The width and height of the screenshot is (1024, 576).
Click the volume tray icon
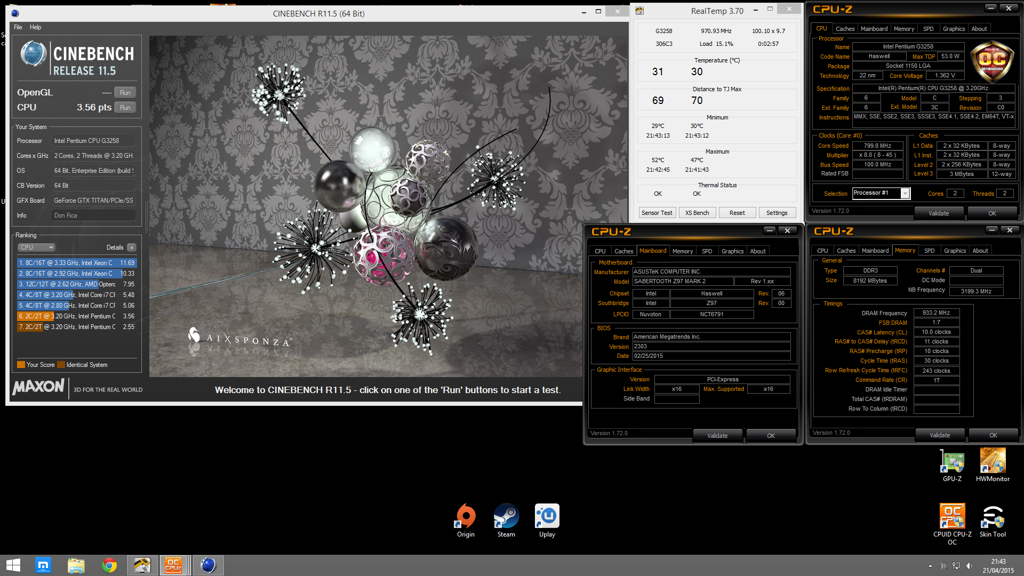(x=969, y=566)
